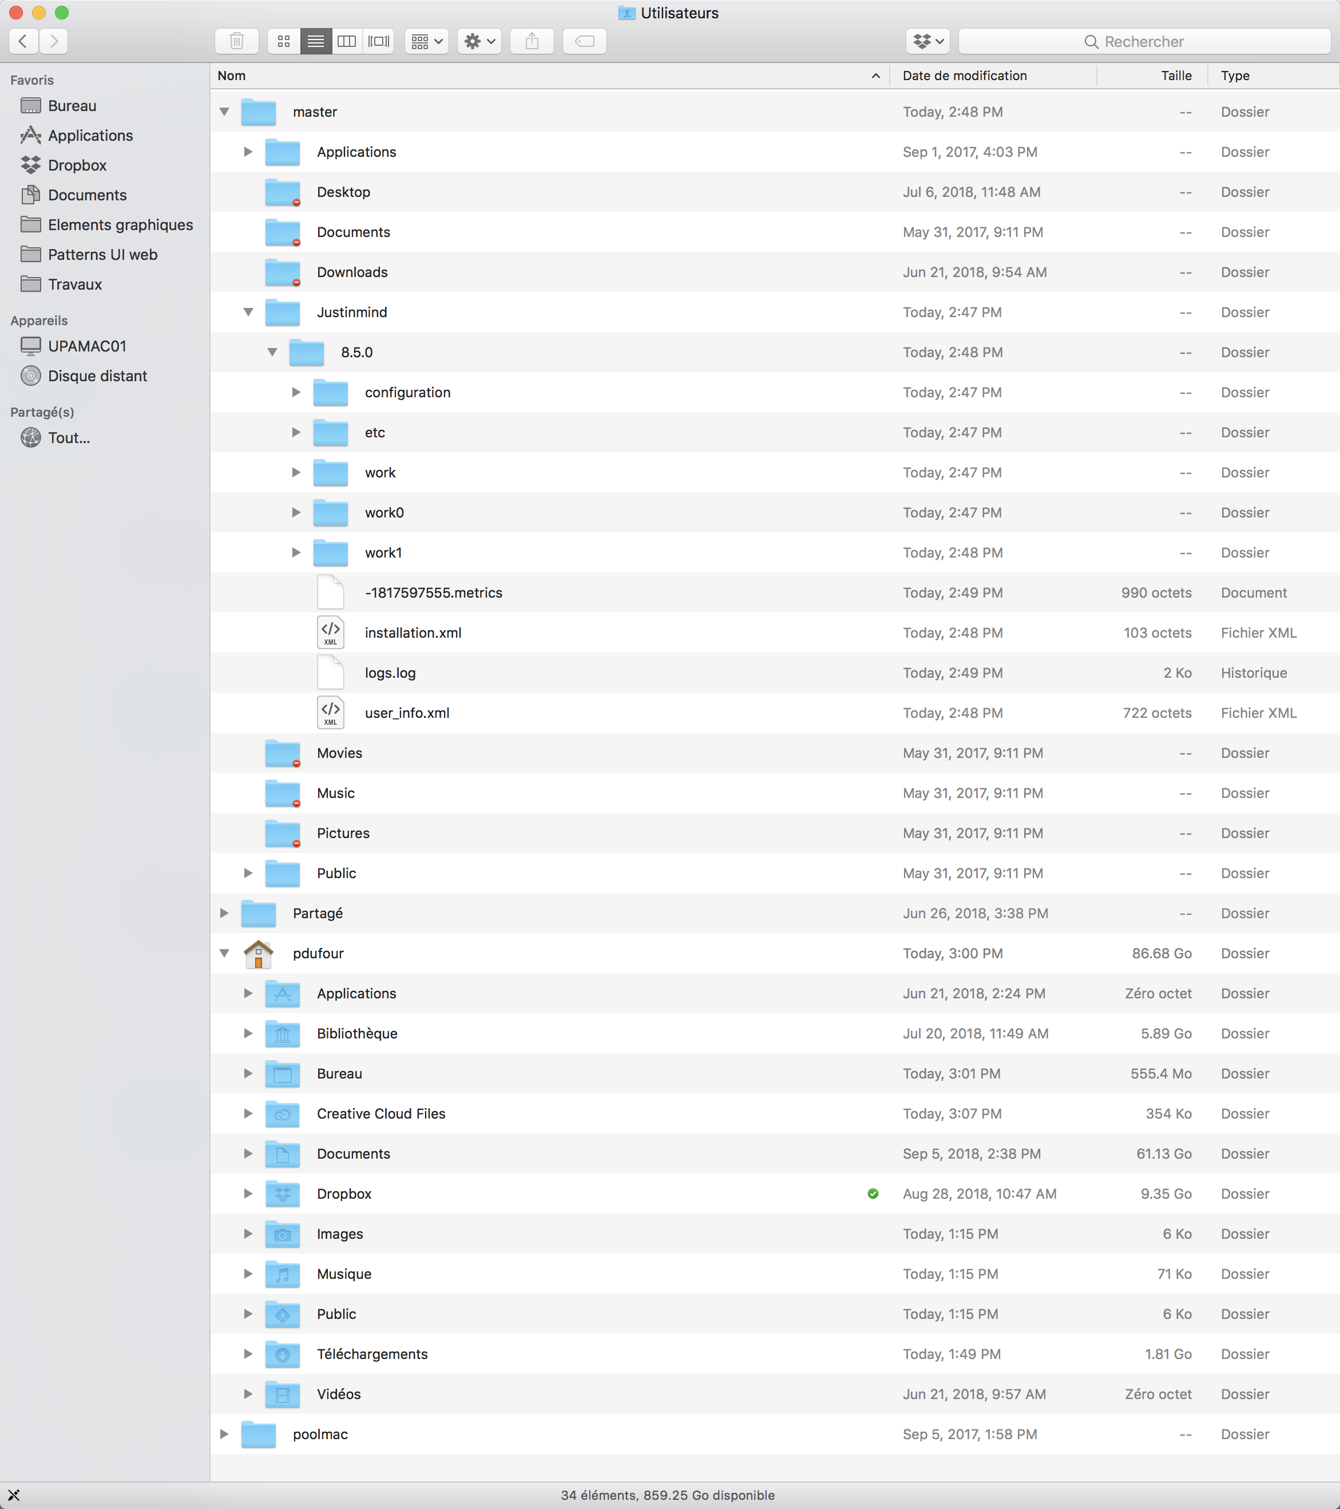Select list view mode toggle
Screen dimensions: 1340x1509
[315, 41]
